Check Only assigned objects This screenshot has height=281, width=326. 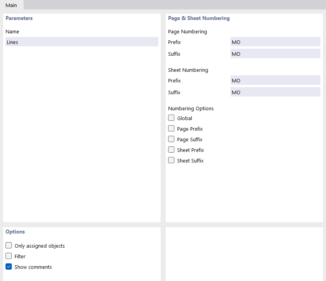point(9,245)
